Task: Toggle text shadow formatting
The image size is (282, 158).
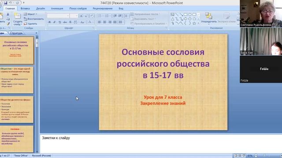Action: pyautogui.click(x=70, y=22)
